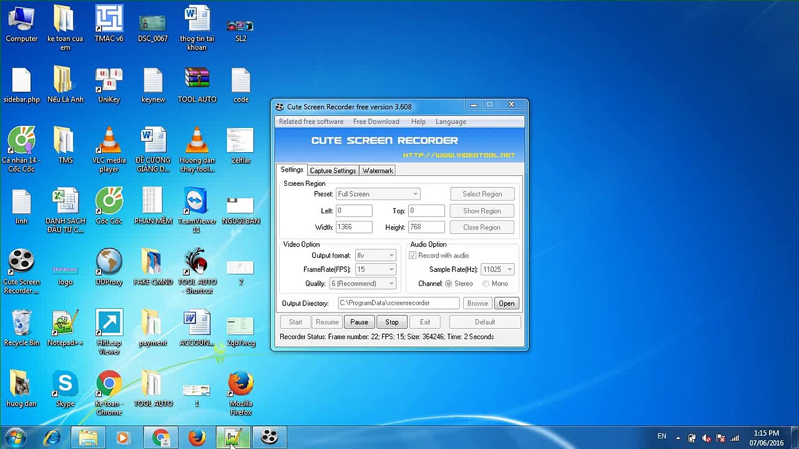Select the NGUOI BAN desktop icon
Image resolution: width=799 pixels, height=449 pixels.
240,211
